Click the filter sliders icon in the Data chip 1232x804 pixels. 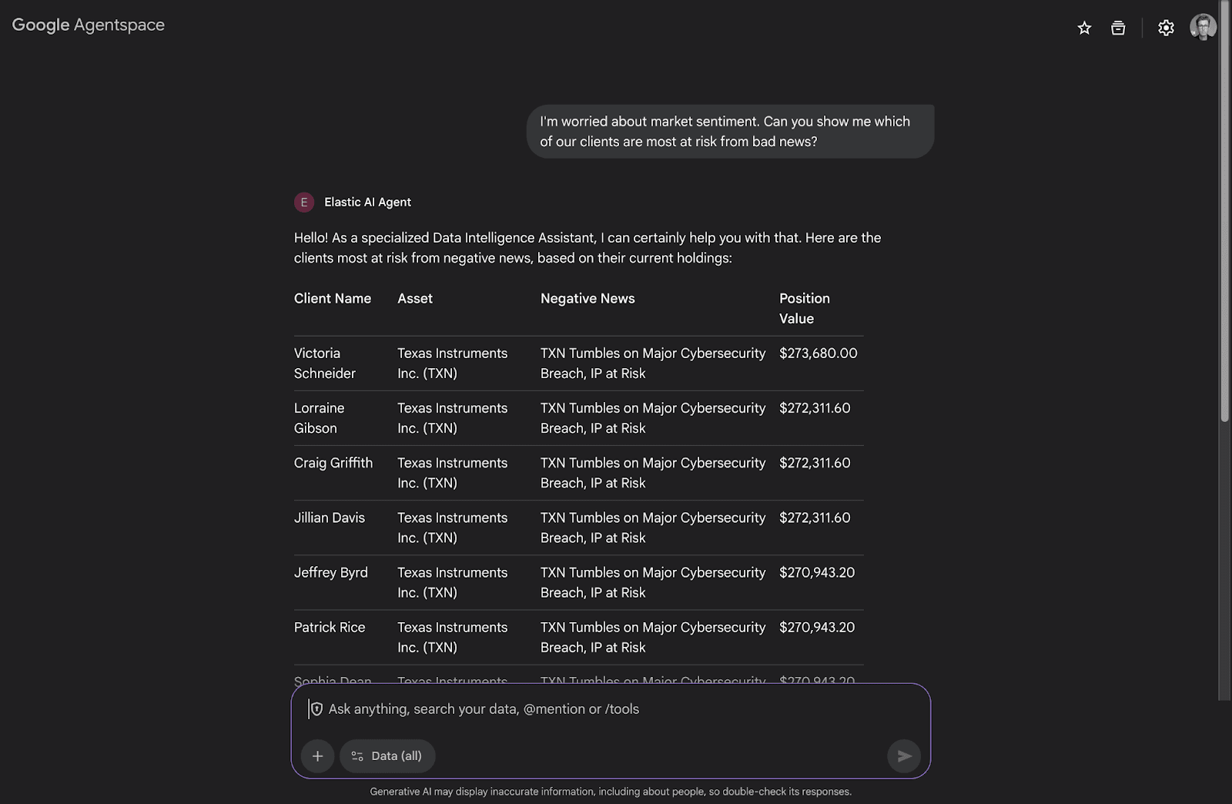356,755
